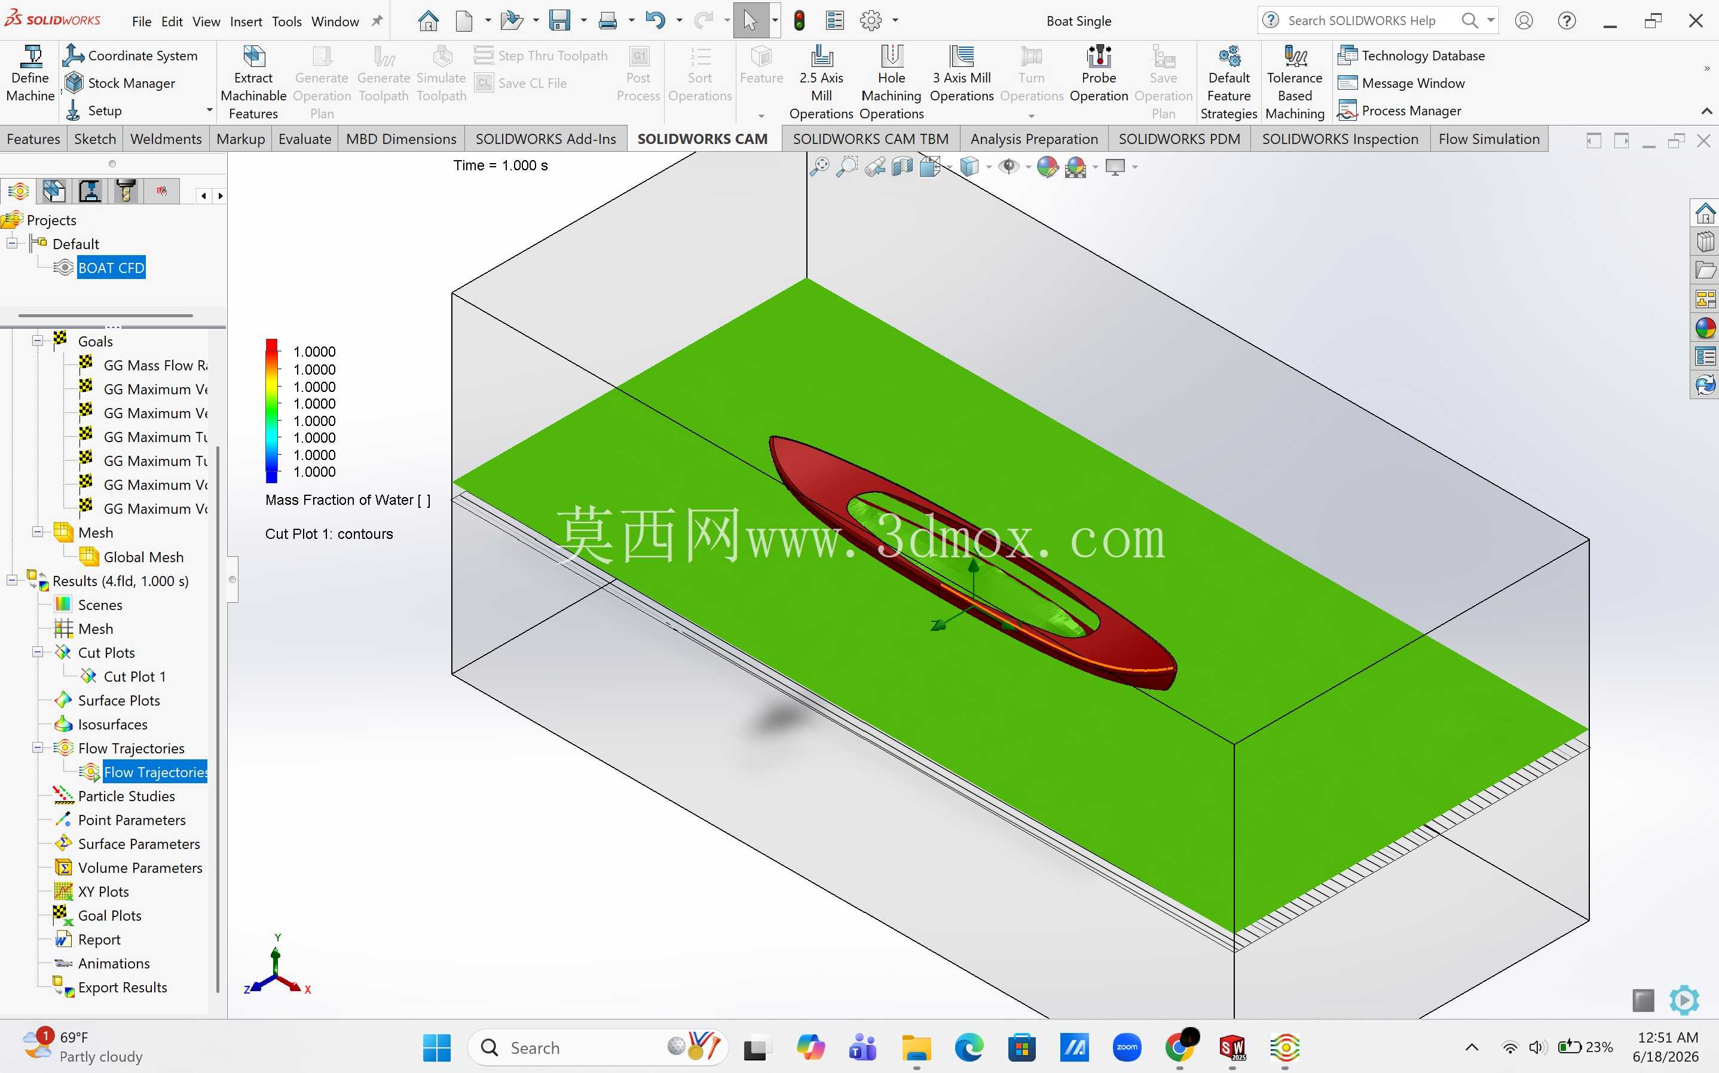Switch to the Evaluate tab

[x=304, y=139]
